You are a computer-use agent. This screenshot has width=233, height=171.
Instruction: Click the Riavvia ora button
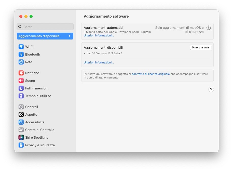point(200,47)
